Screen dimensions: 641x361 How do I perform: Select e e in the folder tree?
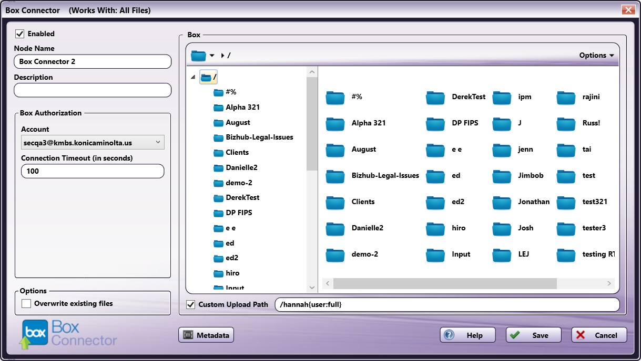point(230,228)
